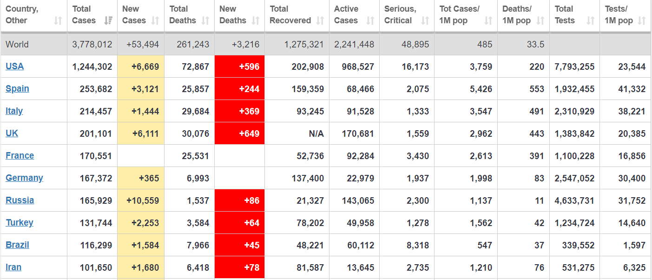The width and height of the screenshot is (652, 280).
Task: Select World active cases 2,241,448
Action: tap(354, 45)
